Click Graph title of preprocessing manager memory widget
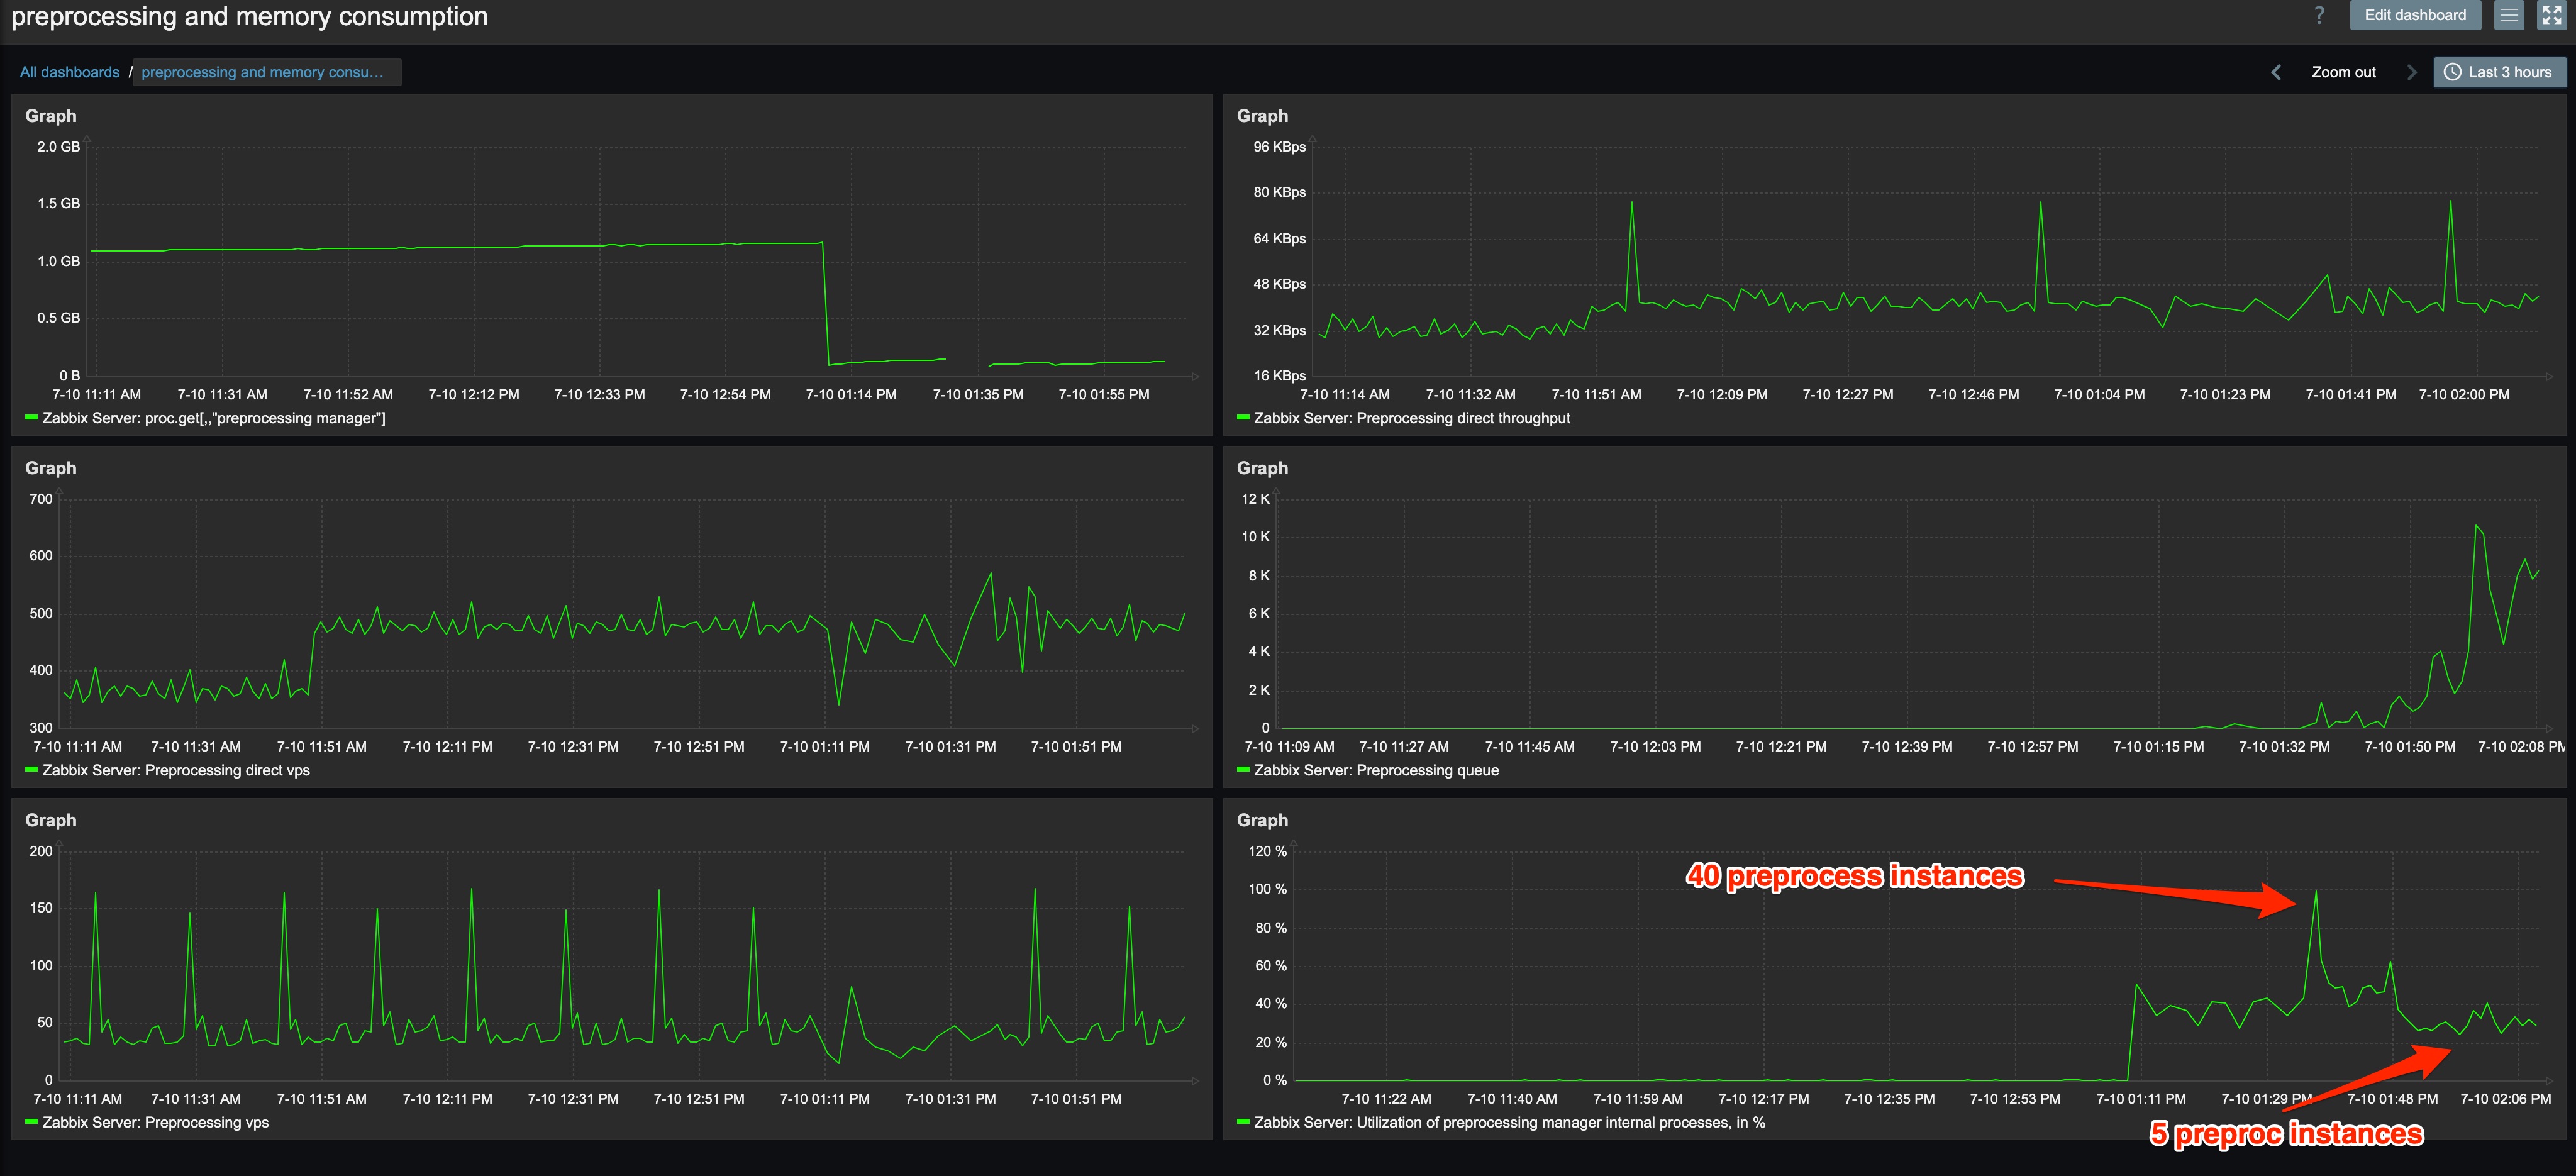 51,116
